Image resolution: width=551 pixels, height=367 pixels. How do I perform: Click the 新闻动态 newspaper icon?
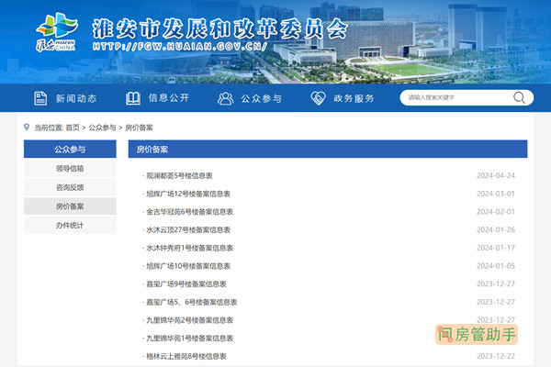point(40,98)
